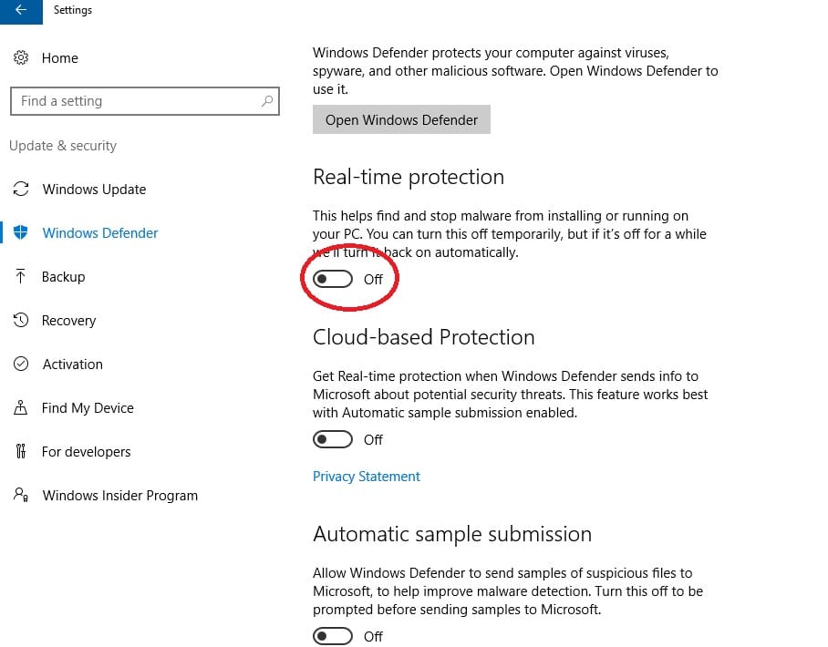Click the Backup upload arrow icon
Image resolution: width=828 pixels, height=647 pixels.
pyautogui.click(x=21, y=277)
